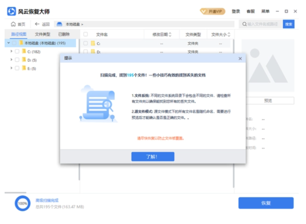
Task: Collapse the 本地磁盘 (195) root node
Action: click(8, 43)
